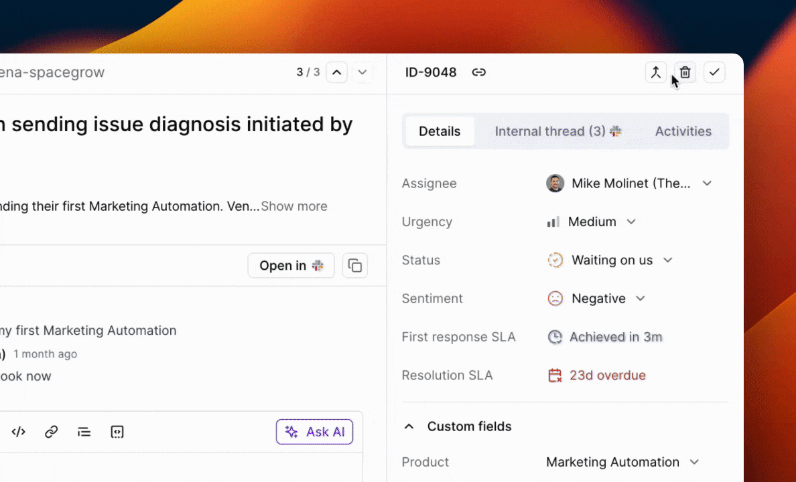Insert code with the </> icon
Viewport: 796px width, 482px height.
[x=19, y=432]
